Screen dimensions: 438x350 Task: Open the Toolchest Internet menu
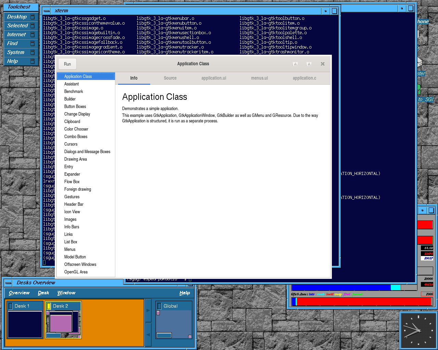[21, 35]
